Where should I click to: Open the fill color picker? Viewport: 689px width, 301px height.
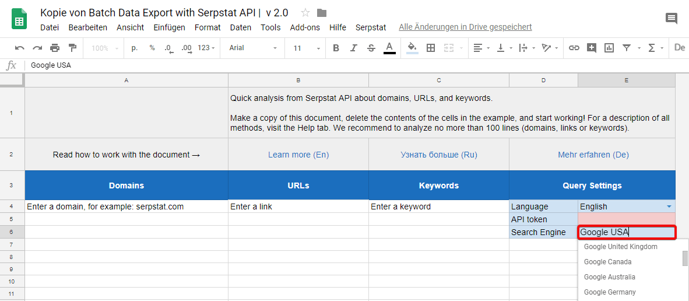pos(412,48)
